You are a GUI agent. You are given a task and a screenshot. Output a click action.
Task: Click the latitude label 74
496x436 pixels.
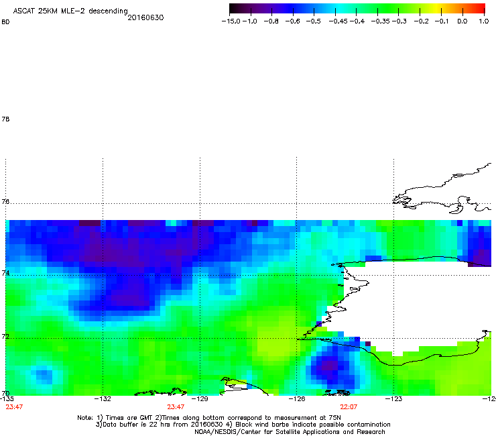click(x=5, y=273)
